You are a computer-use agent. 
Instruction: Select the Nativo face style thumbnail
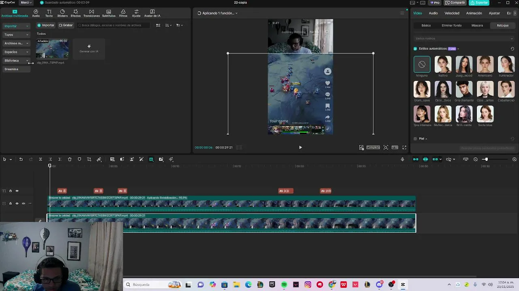[x=443, y=65]
